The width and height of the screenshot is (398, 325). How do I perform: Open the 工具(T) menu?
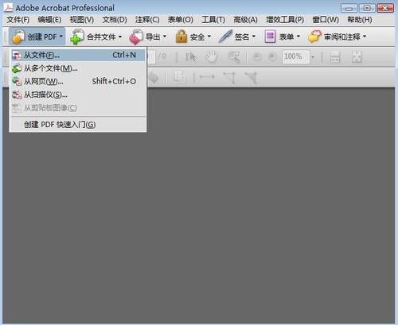[213, 20]
